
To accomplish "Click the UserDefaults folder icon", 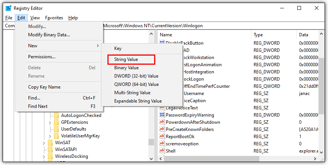I will (57, 129).
